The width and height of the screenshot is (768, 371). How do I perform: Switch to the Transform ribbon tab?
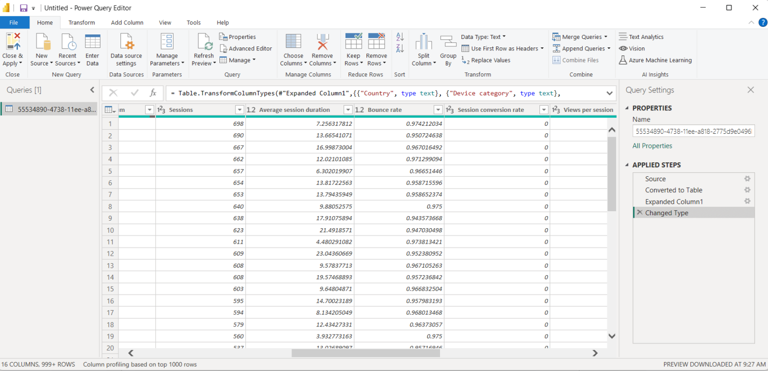81,22
